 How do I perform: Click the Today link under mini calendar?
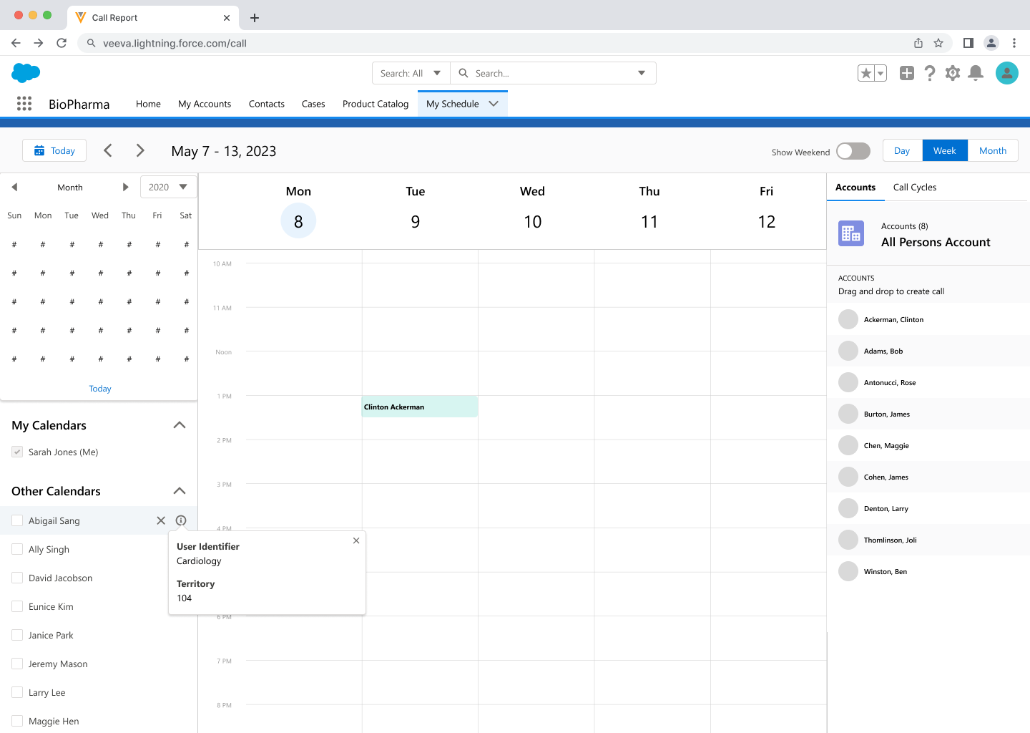[100, 389]
